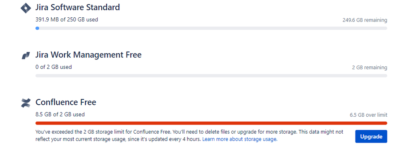The width and height of the screenshot is (413, 155).
Task: Click the 6.5 GB over limit label
Action: click(368, 115)
